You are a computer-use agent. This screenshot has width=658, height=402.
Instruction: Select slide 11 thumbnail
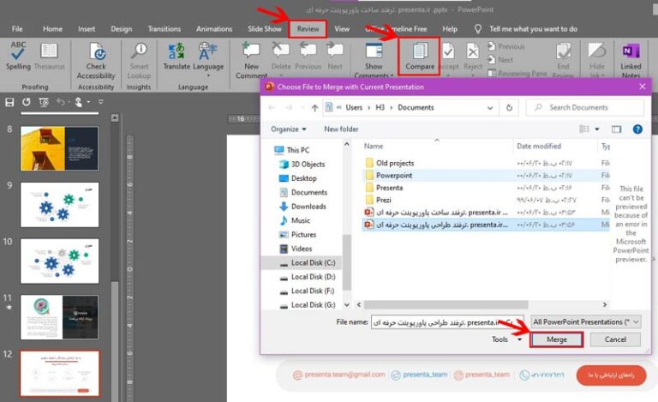pos(59,317)
